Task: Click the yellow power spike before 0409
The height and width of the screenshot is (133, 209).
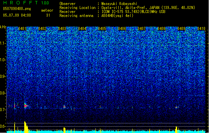Action: (176, 130)
